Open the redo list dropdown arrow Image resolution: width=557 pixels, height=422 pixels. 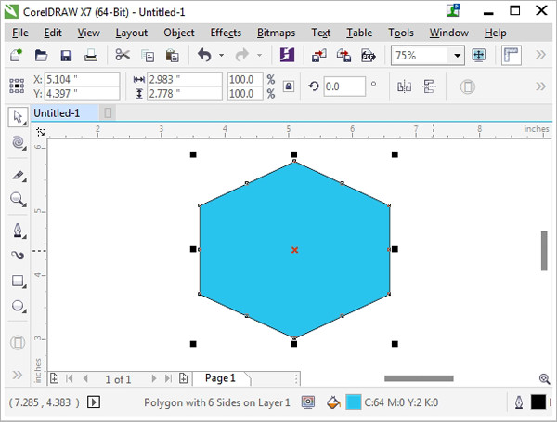pos(259,55)
